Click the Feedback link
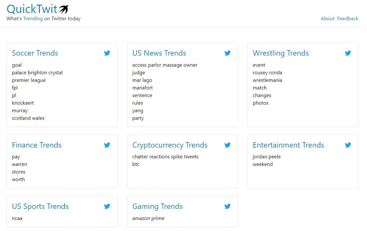 pyautogui.click(x=348, y=19)
